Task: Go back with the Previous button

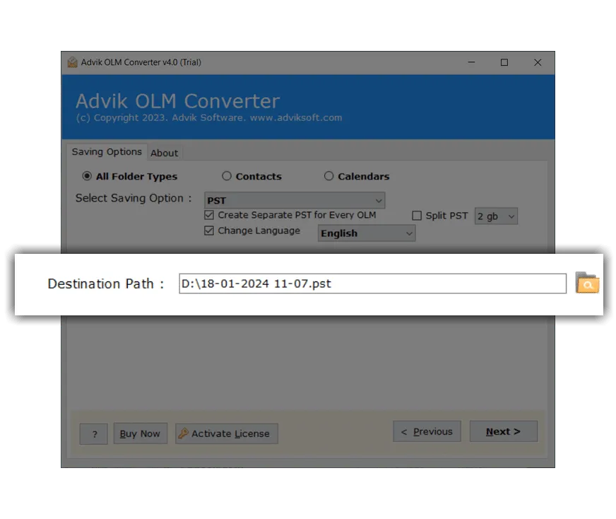Action: click(427, 431)
